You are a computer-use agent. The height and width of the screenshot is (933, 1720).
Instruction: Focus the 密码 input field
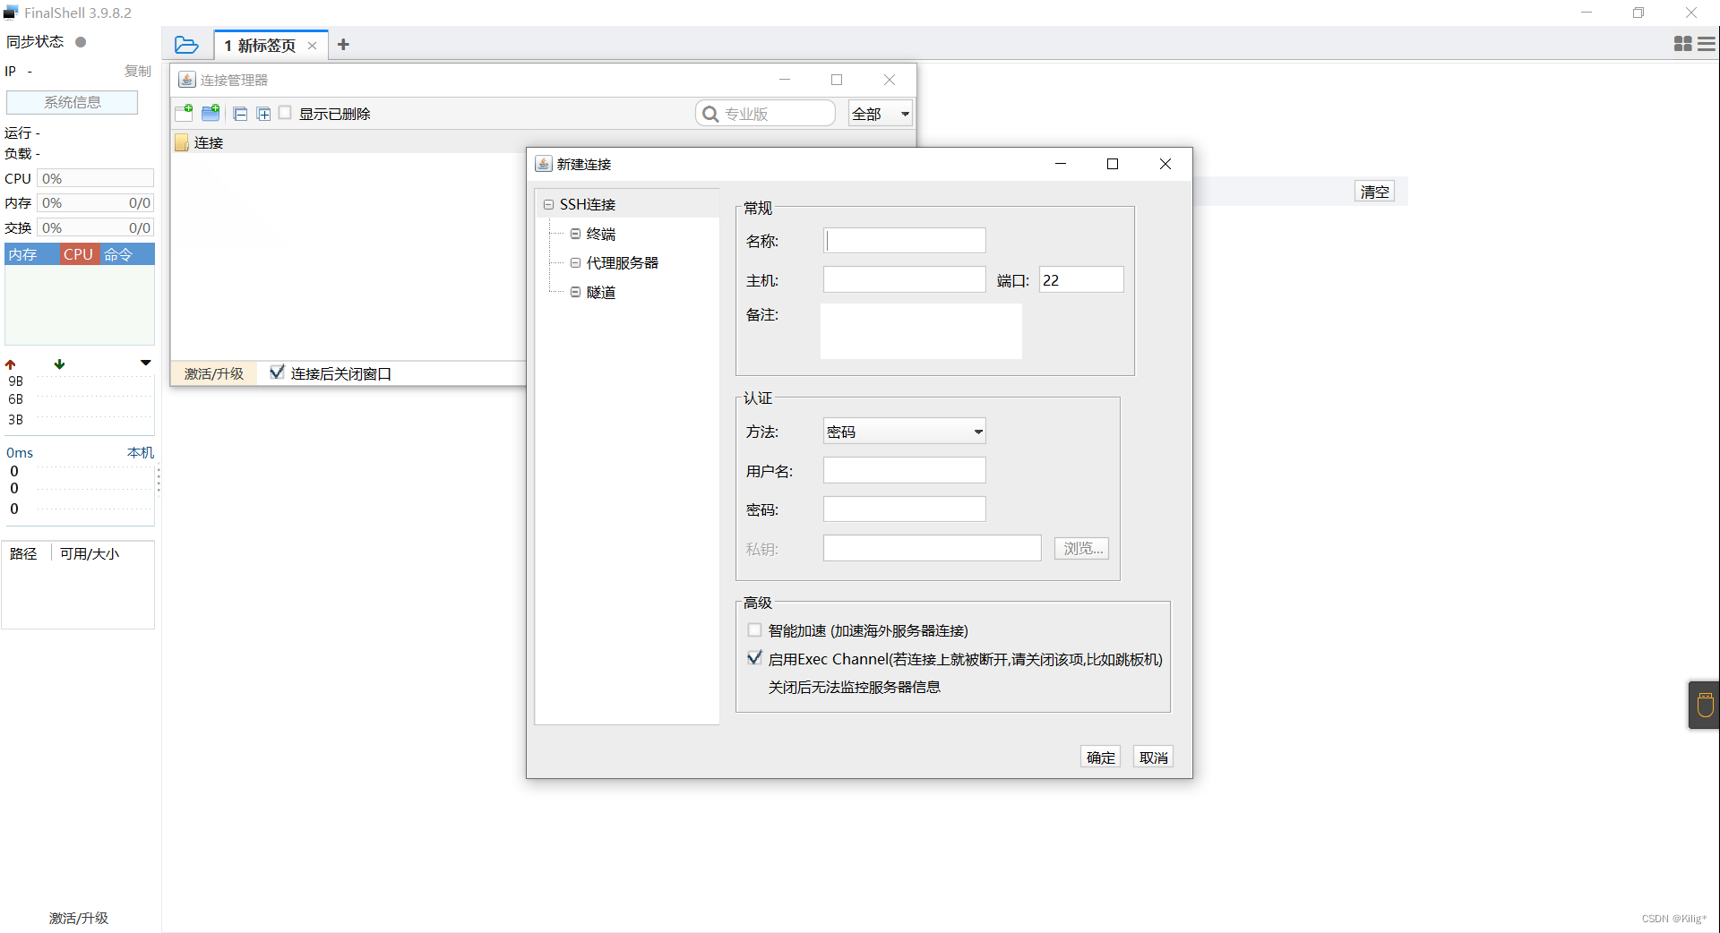point(905,509)
